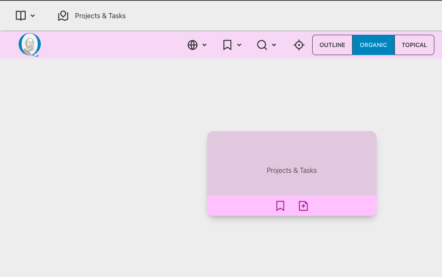
Task: Click the globe icon in toolbar
Action: tap(193, 45)
